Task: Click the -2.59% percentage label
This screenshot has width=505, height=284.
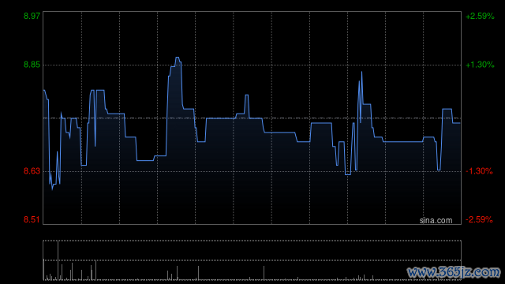Action: coord(479,219)
